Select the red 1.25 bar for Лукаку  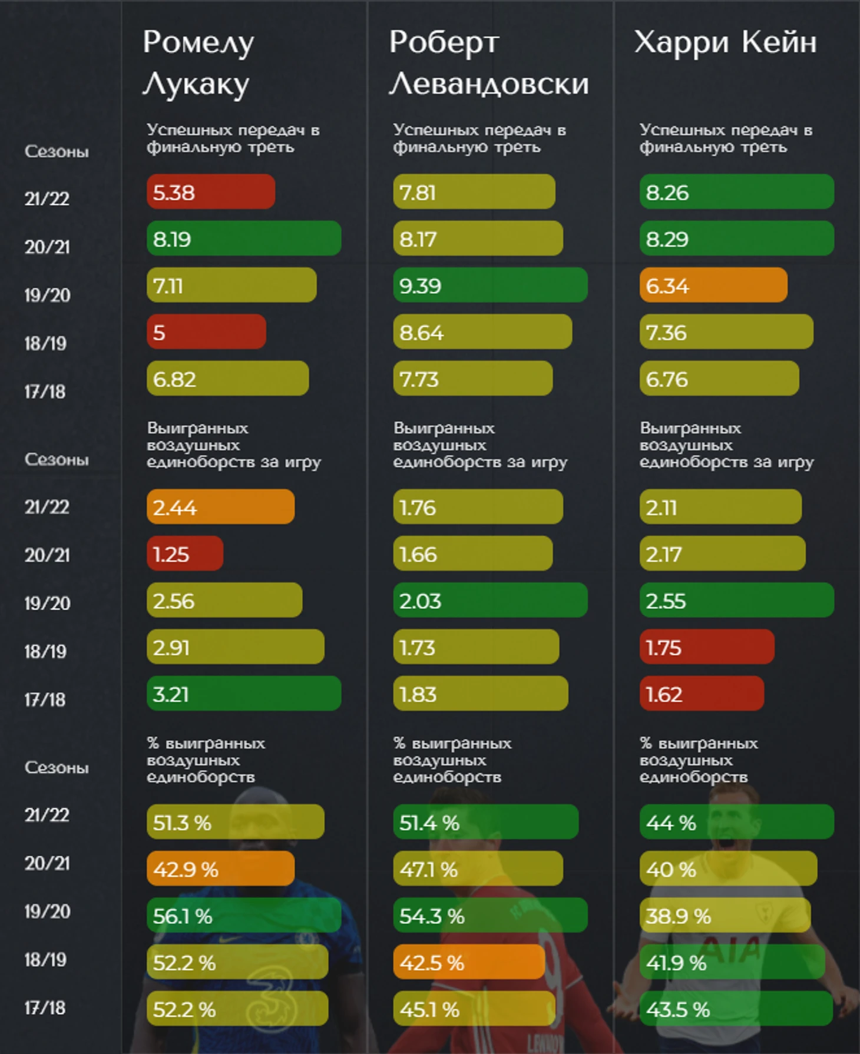click(x=185, y=553)
